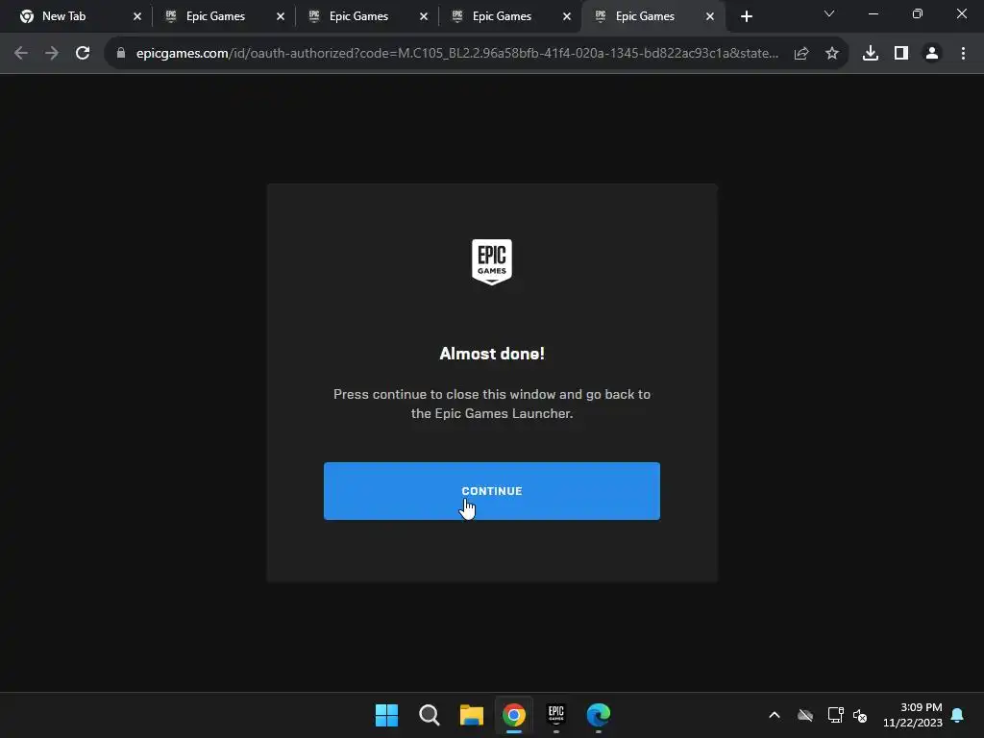This screenshot has width=984, height=738.
Task: Open the Chrome profile menu
Action: click(932, 54)
